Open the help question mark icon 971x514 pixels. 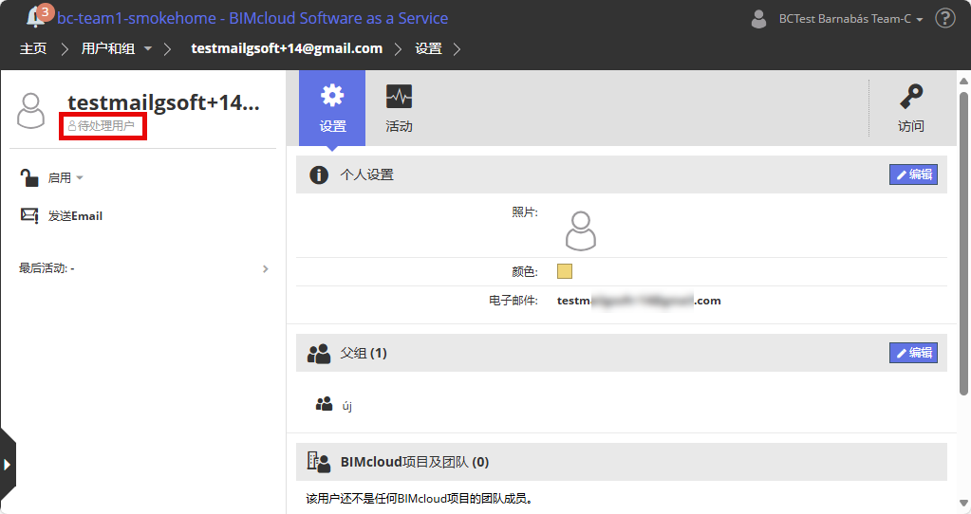click(x=945, y=19)
